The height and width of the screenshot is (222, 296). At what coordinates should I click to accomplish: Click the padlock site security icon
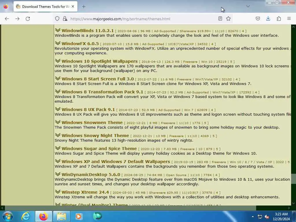tap(65, 19)
